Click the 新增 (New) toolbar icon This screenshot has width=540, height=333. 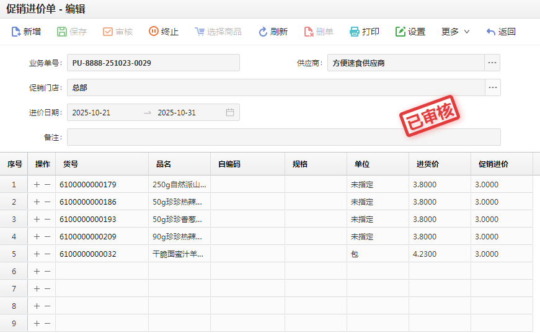(16, 32)
